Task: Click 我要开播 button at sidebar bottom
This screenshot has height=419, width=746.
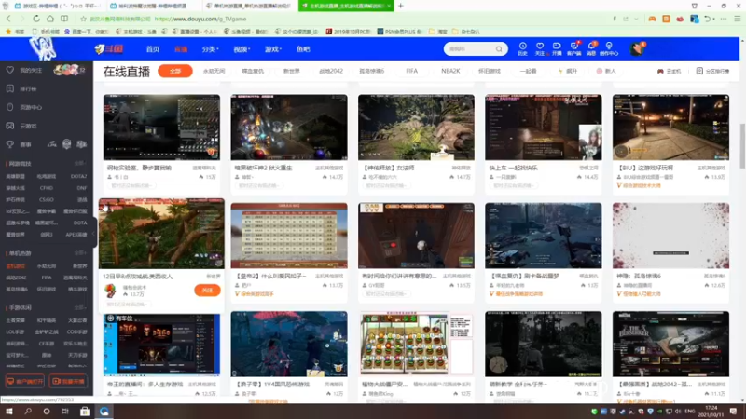Action: click(x=68, y=381)
